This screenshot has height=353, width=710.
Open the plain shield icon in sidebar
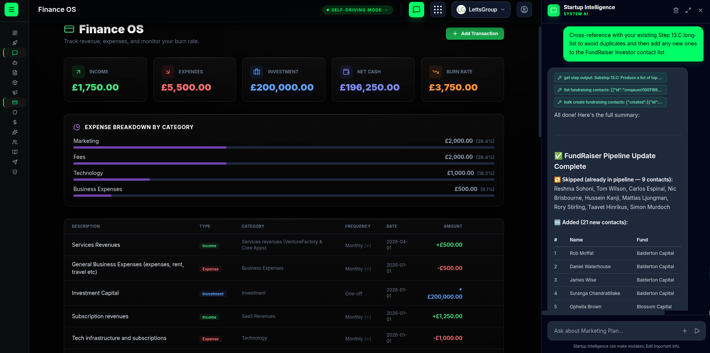point(15,112)
